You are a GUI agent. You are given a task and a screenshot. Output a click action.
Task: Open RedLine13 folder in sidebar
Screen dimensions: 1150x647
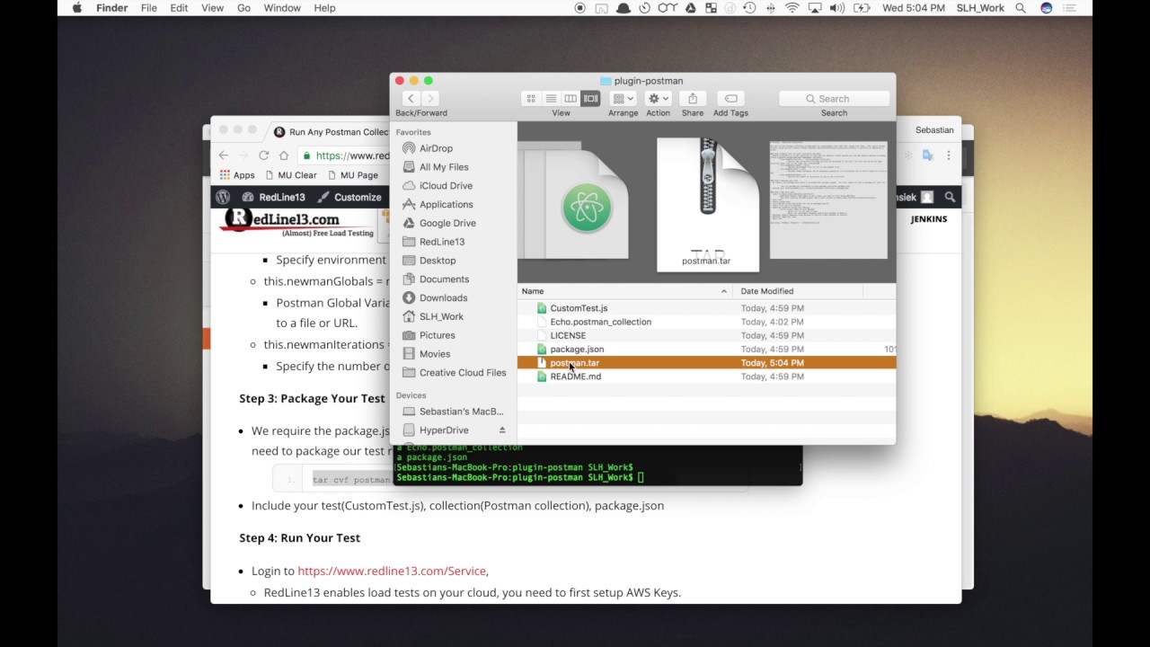click(441, 242)
